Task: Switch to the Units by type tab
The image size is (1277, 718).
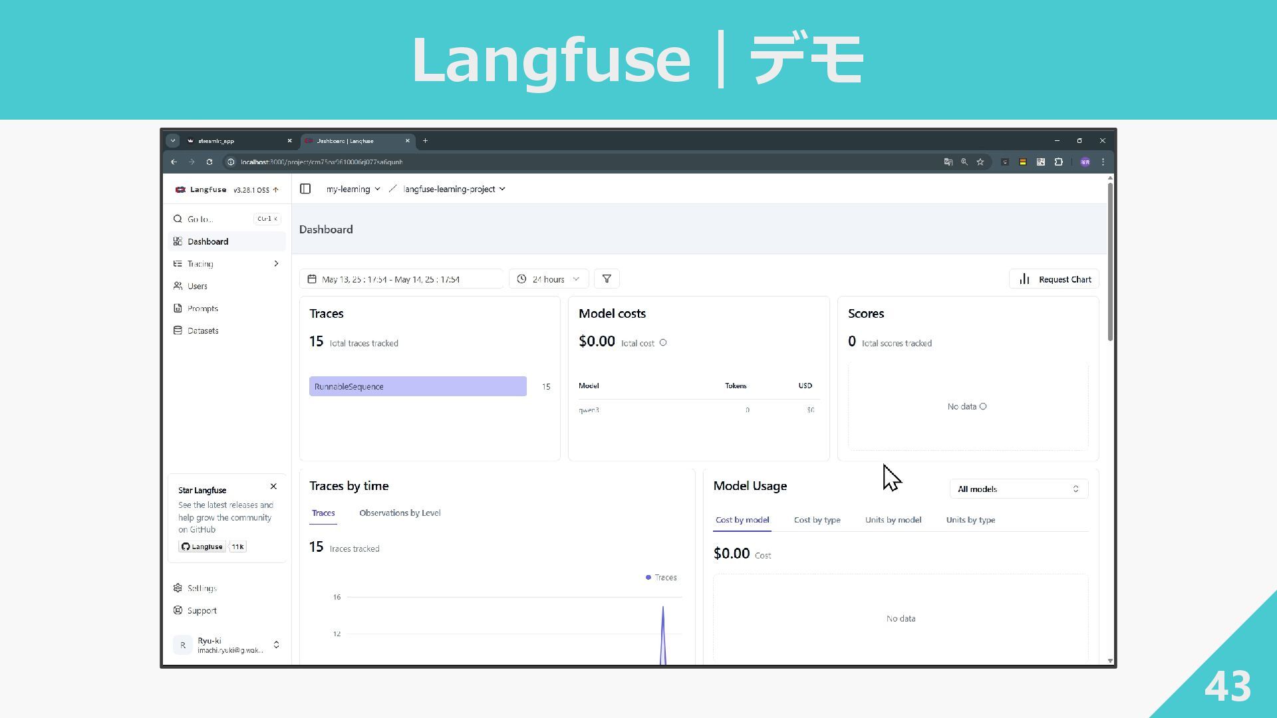Action: click(970, 520)
